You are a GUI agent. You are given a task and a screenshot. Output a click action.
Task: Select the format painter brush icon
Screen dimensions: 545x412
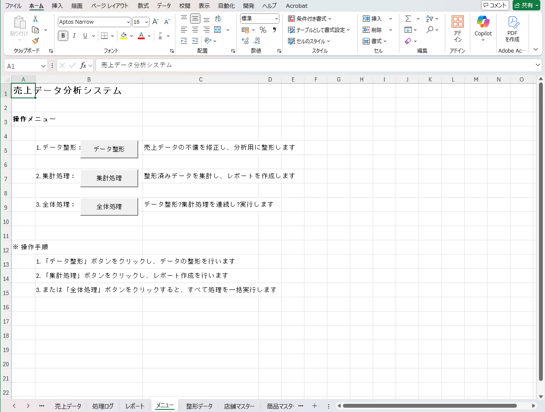point(35,41)
